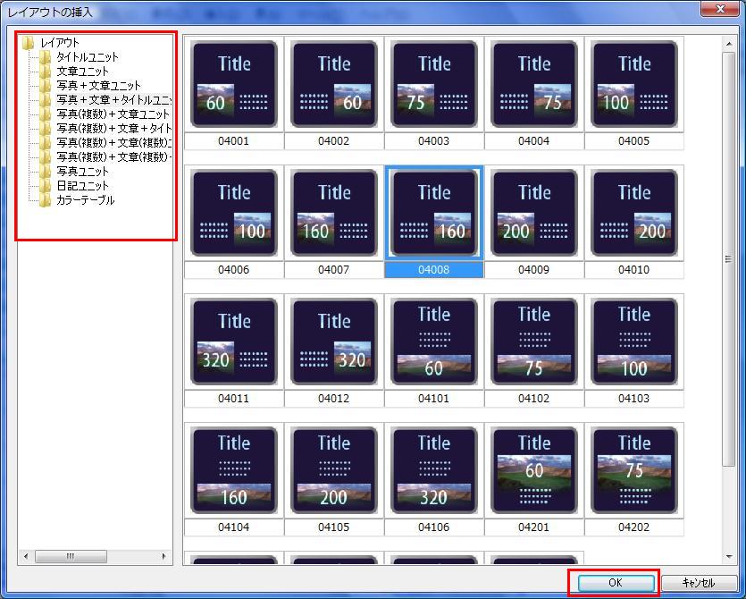Choose layout thumbnail 04006
This screenshot has width=746, height=599.
coord(234,213)
